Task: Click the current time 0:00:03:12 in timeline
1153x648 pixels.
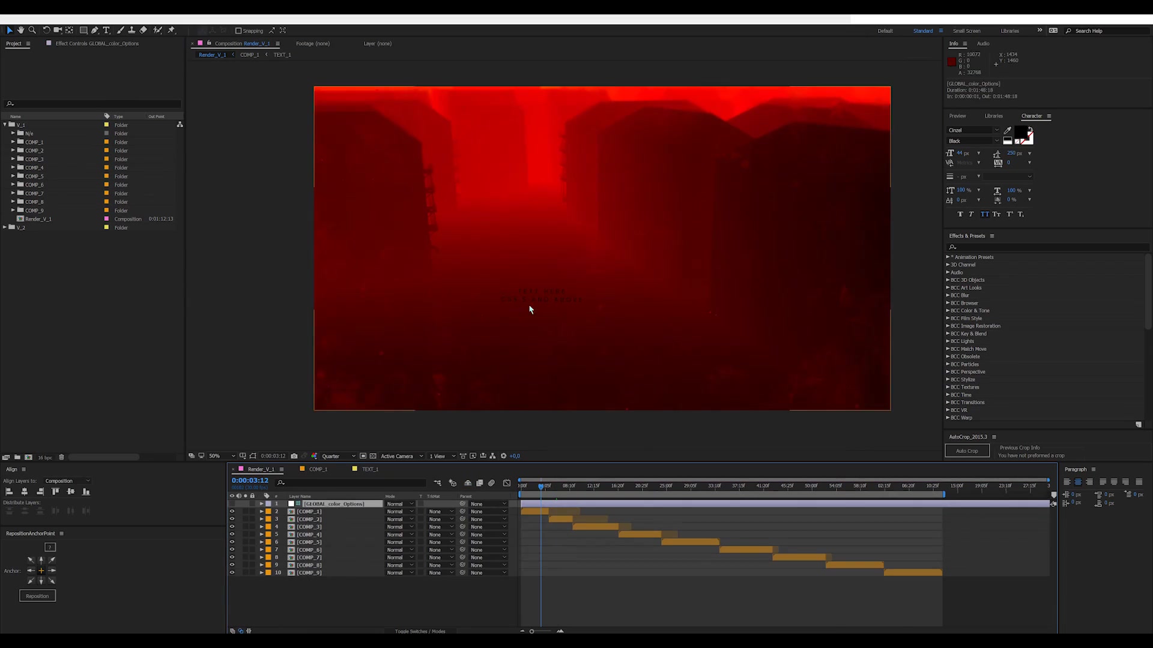Action: (x=250, y=481)
